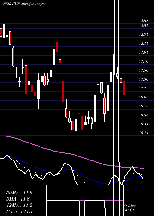Select the 10.95 price level label
154x216 pixels.
point(144,97)
